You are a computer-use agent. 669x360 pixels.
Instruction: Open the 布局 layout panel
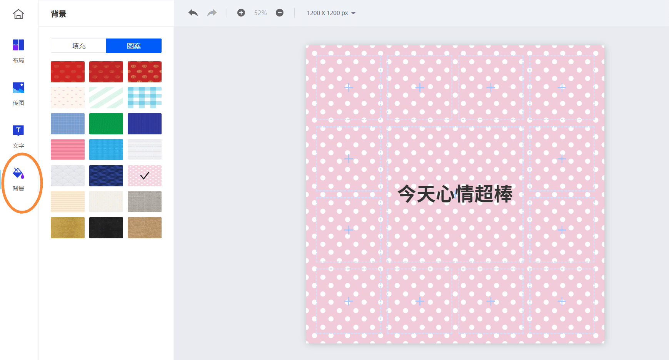[x=18, y=51]
